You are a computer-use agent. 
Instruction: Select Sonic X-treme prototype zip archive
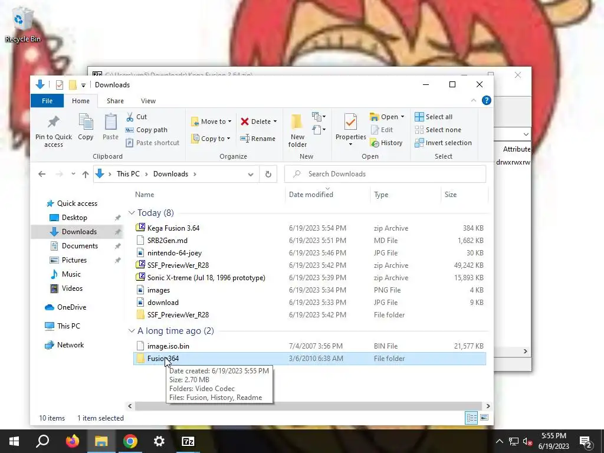[x=310, y=278]
